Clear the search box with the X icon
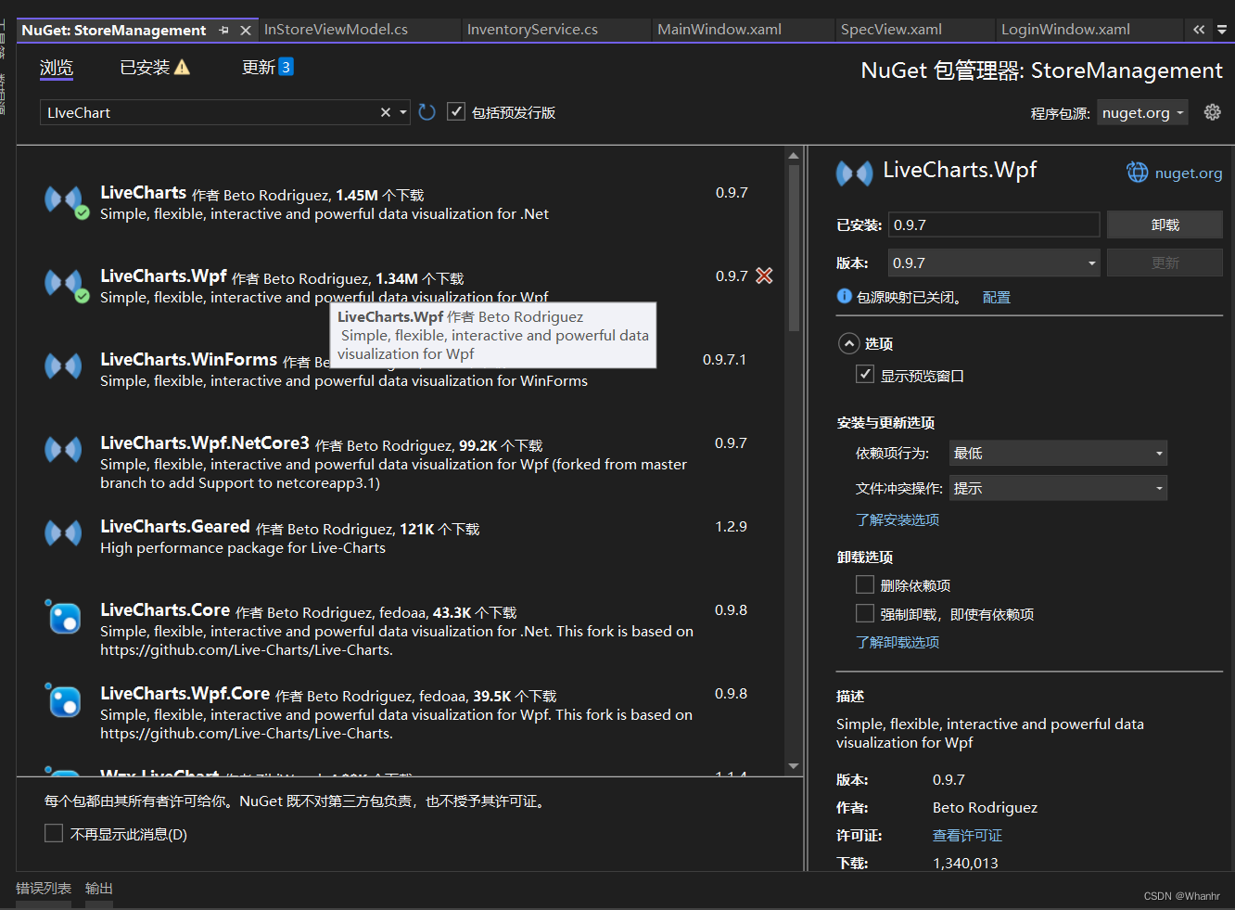Image resolution: width=1235 pixels, height=910 pixels. [x=384, y=111]
